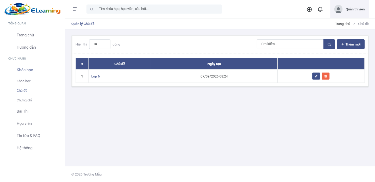The width and height of the screenshot is (375, 182).
Task: Click the Thêm mới button
Action: (351, 44)
